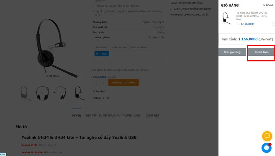
Task: Remove the headset item from cart
Action: coord(273,24)
